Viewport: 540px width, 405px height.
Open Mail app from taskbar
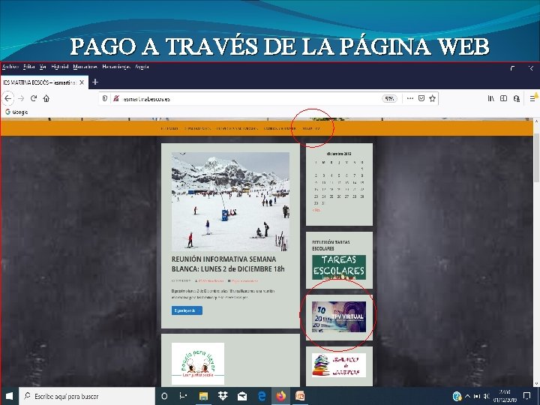pos(242,396)
